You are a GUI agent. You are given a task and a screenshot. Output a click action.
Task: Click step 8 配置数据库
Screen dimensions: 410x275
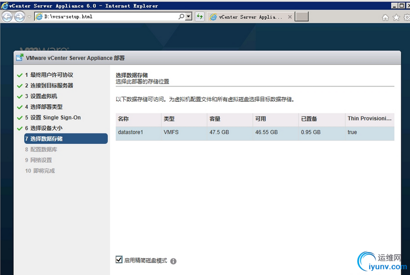(x=41, y=150)
